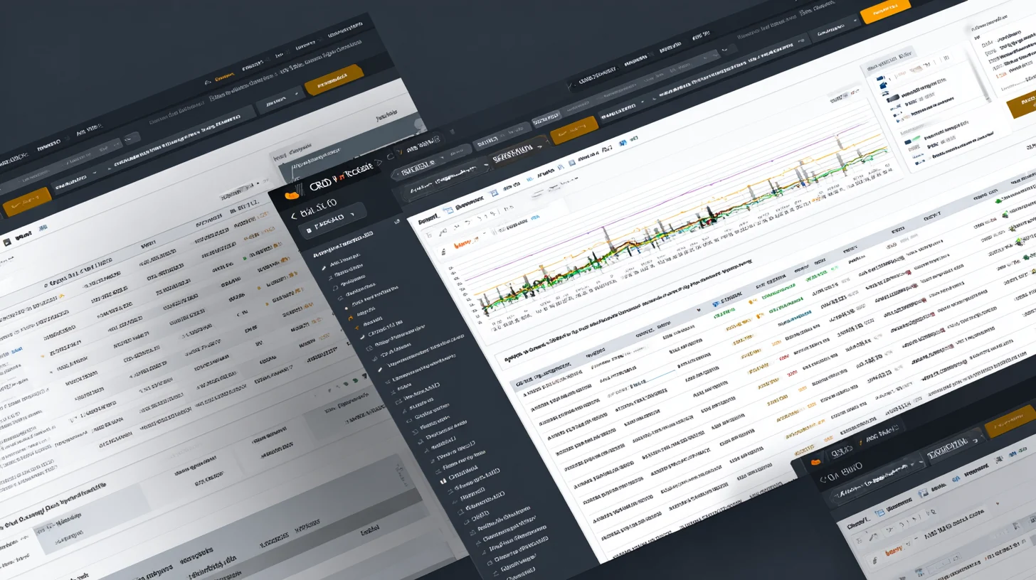Click the gold button in the small front window
Image resolution: width=1036 pixels, height=580 pixels.
pyautogui.click(x=1010, y=421)
